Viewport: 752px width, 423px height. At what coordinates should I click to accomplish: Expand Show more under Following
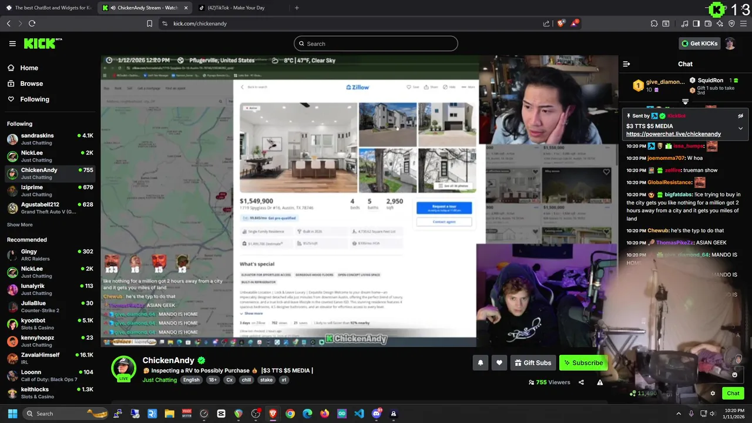pos(20,224)
